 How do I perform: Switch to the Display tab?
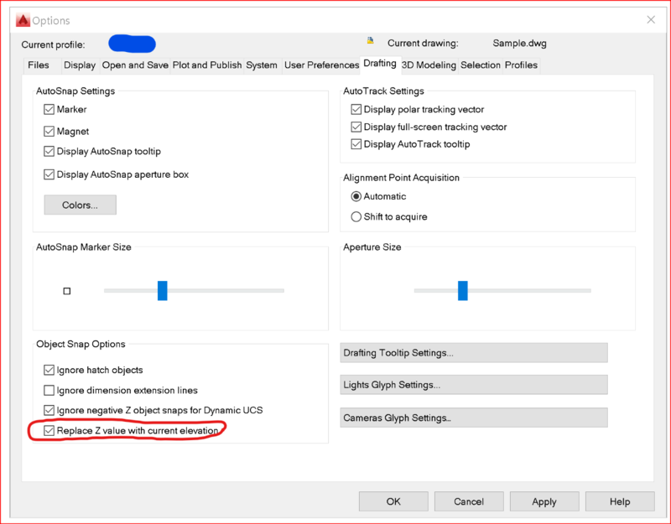point(80,65)
